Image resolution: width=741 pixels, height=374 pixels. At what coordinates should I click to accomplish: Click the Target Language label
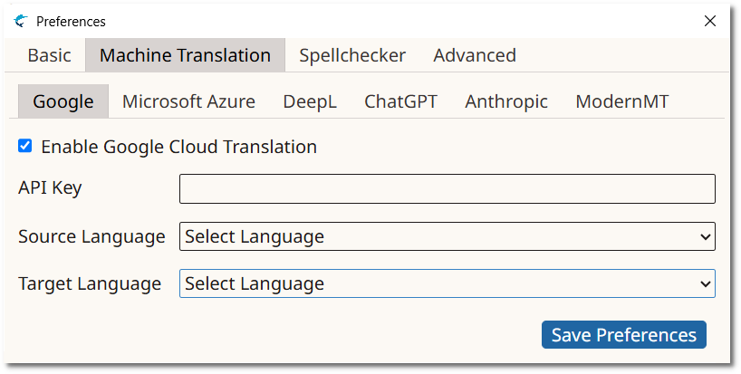(x=90, y=283)
